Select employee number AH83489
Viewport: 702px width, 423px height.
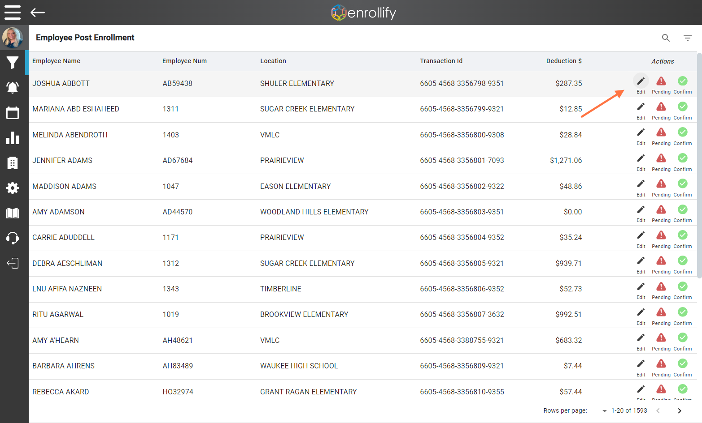(178, 366)
